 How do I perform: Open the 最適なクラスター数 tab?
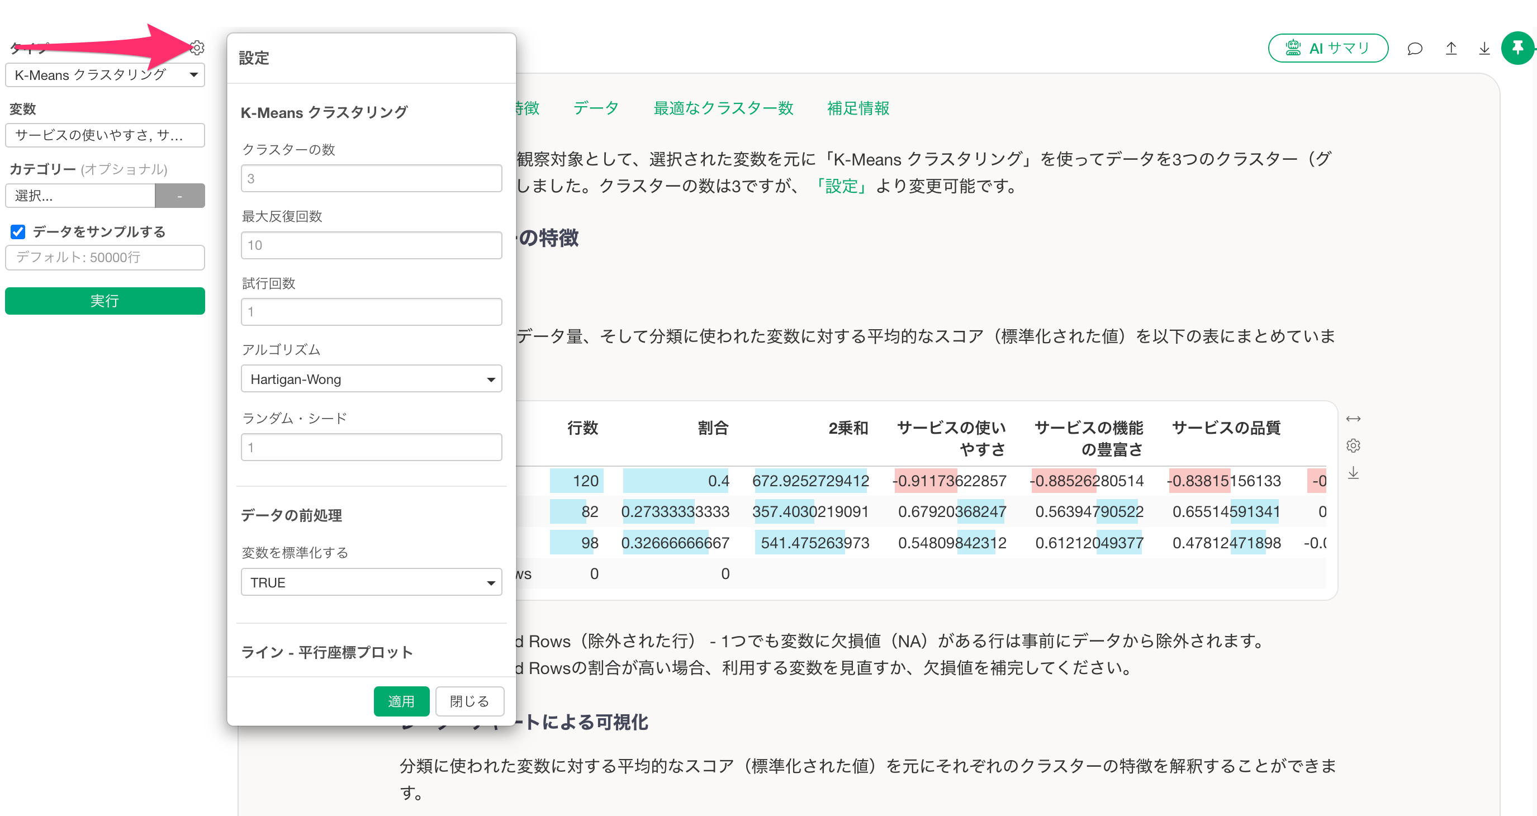(723, 108)
